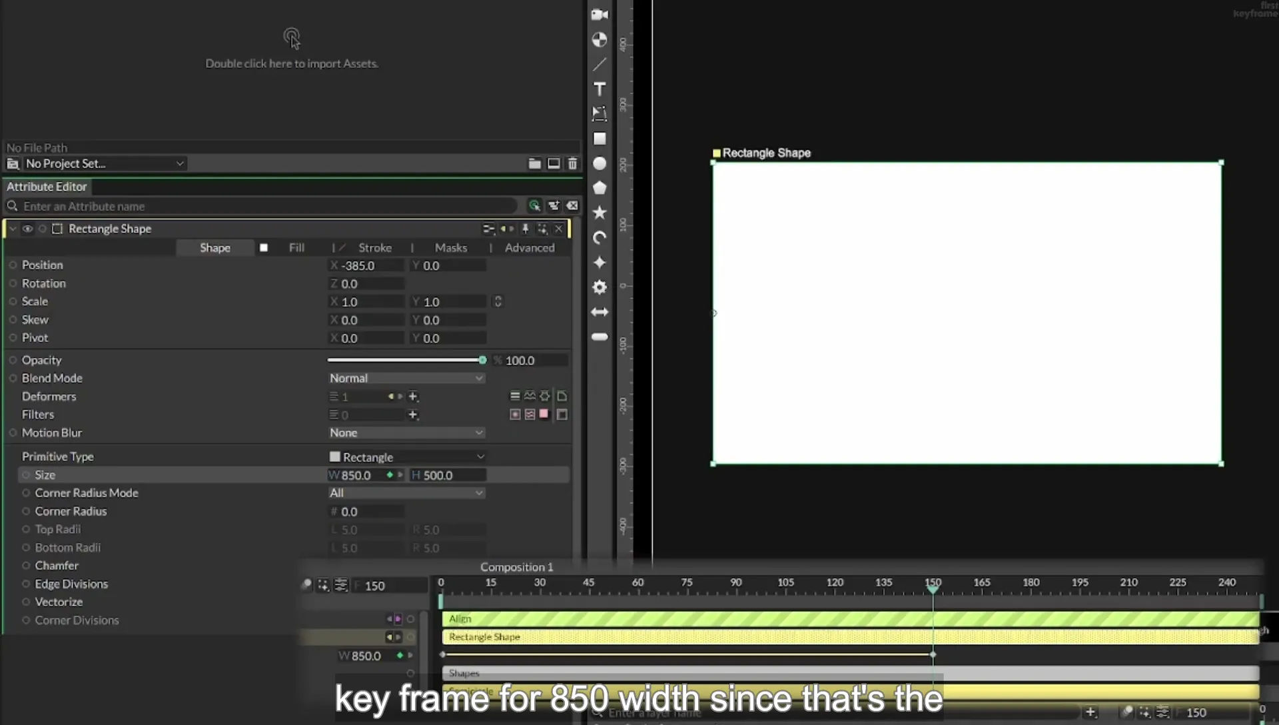Choose the Rectangle shape tool
The width and height of the screenshot is (1279, 725).
600,139
